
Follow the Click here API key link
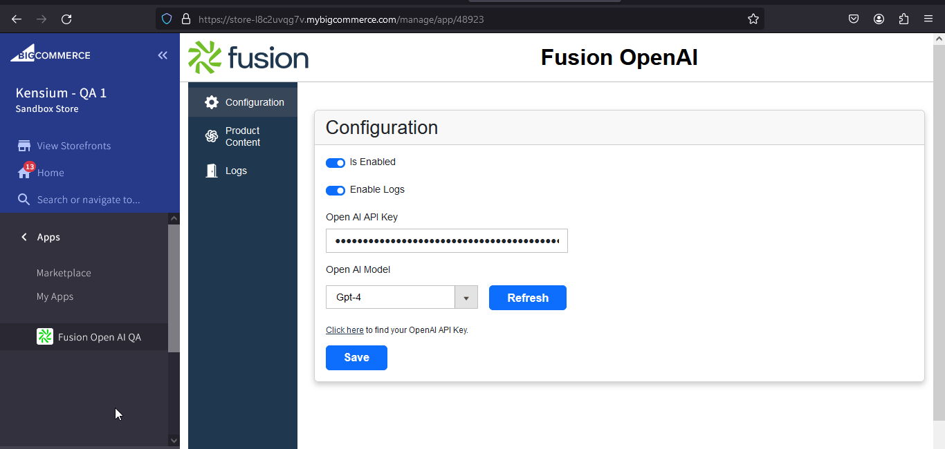coord(345,330)
